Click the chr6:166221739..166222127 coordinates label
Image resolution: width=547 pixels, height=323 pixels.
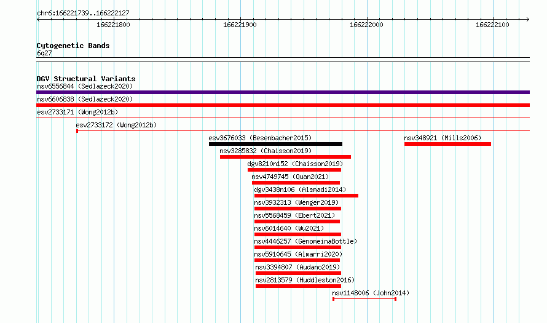(x=83, y=13)
